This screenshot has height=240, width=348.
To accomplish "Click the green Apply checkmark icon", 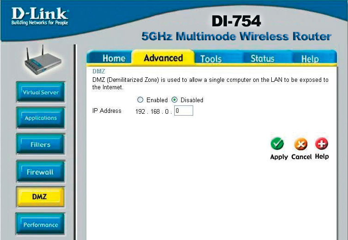I will (x=277, y=144).
